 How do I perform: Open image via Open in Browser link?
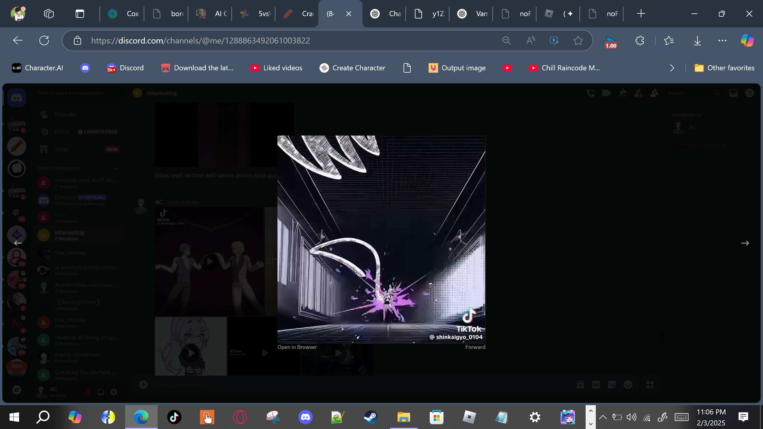coord(297,347)
